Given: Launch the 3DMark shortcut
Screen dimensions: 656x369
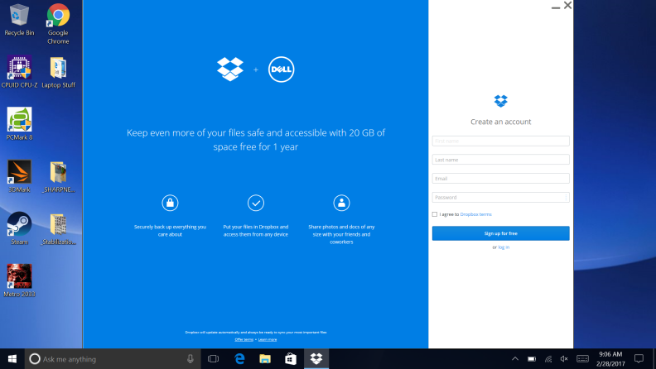Looking at the screenshot, I should (x=19, y=176).
